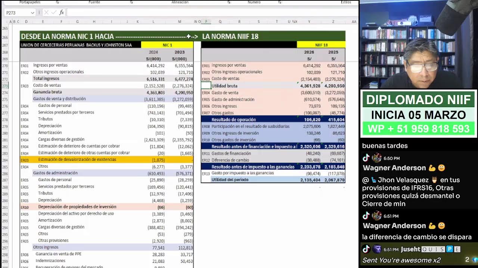Select the 'Ganancia bruta' row label
This screenshot has height=268, width=478.
click(47, 92)
